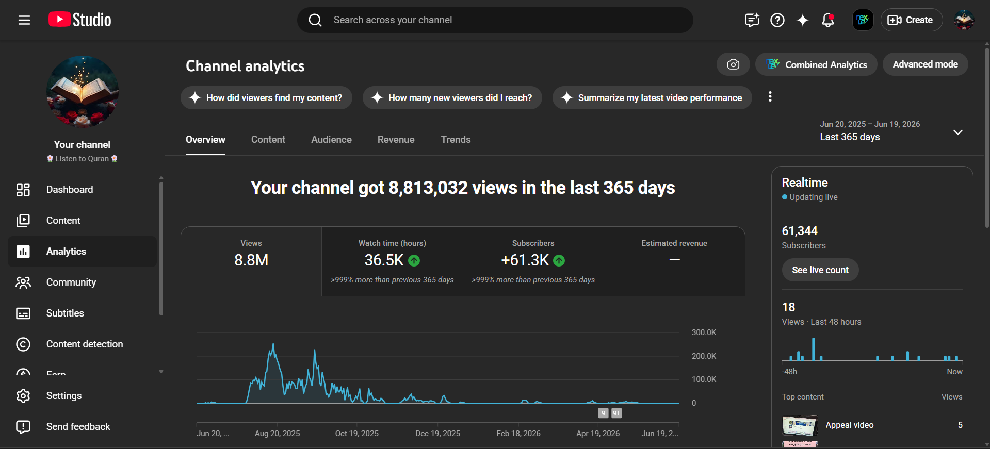Screen dimensions: 990x449
Task: Click the 61,344 realtime subscribers count
Action: point(800,231)
